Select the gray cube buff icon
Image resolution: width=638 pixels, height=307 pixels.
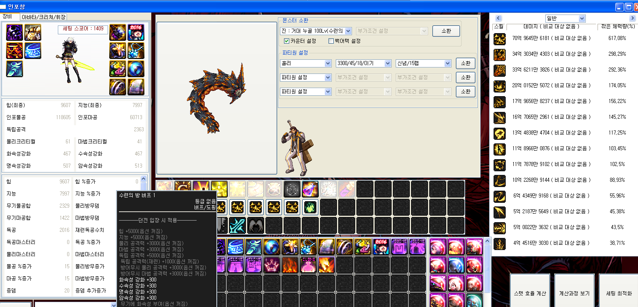(292, 189)
